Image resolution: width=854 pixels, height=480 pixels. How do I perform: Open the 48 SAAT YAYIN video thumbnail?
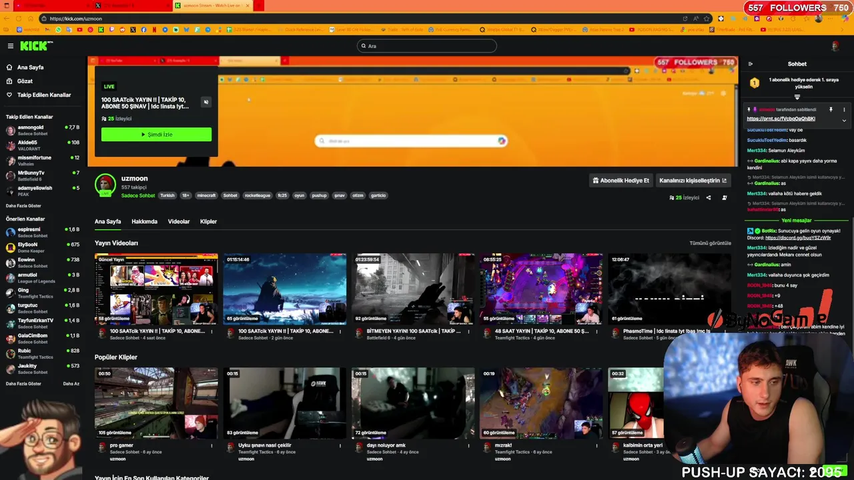(x=541, y=289)
